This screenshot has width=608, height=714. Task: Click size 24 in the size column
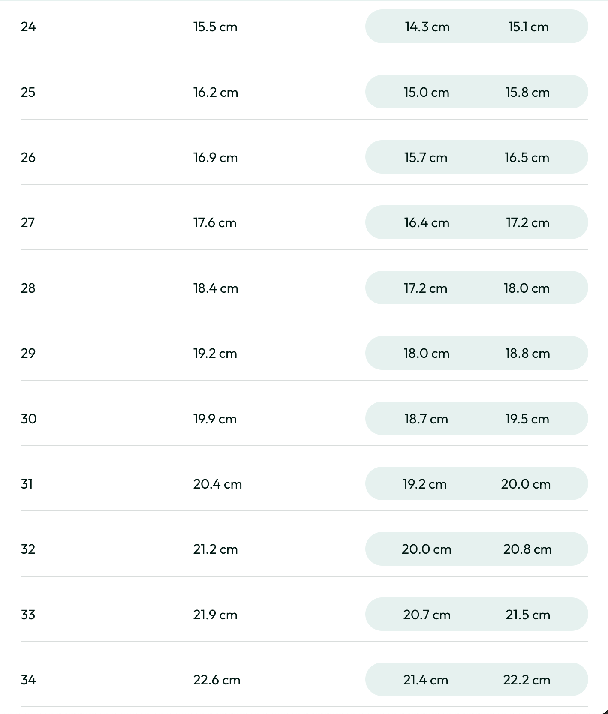click(28, 27)
